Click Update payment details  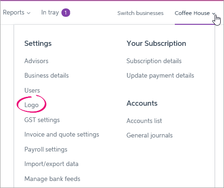coord(160,76)
